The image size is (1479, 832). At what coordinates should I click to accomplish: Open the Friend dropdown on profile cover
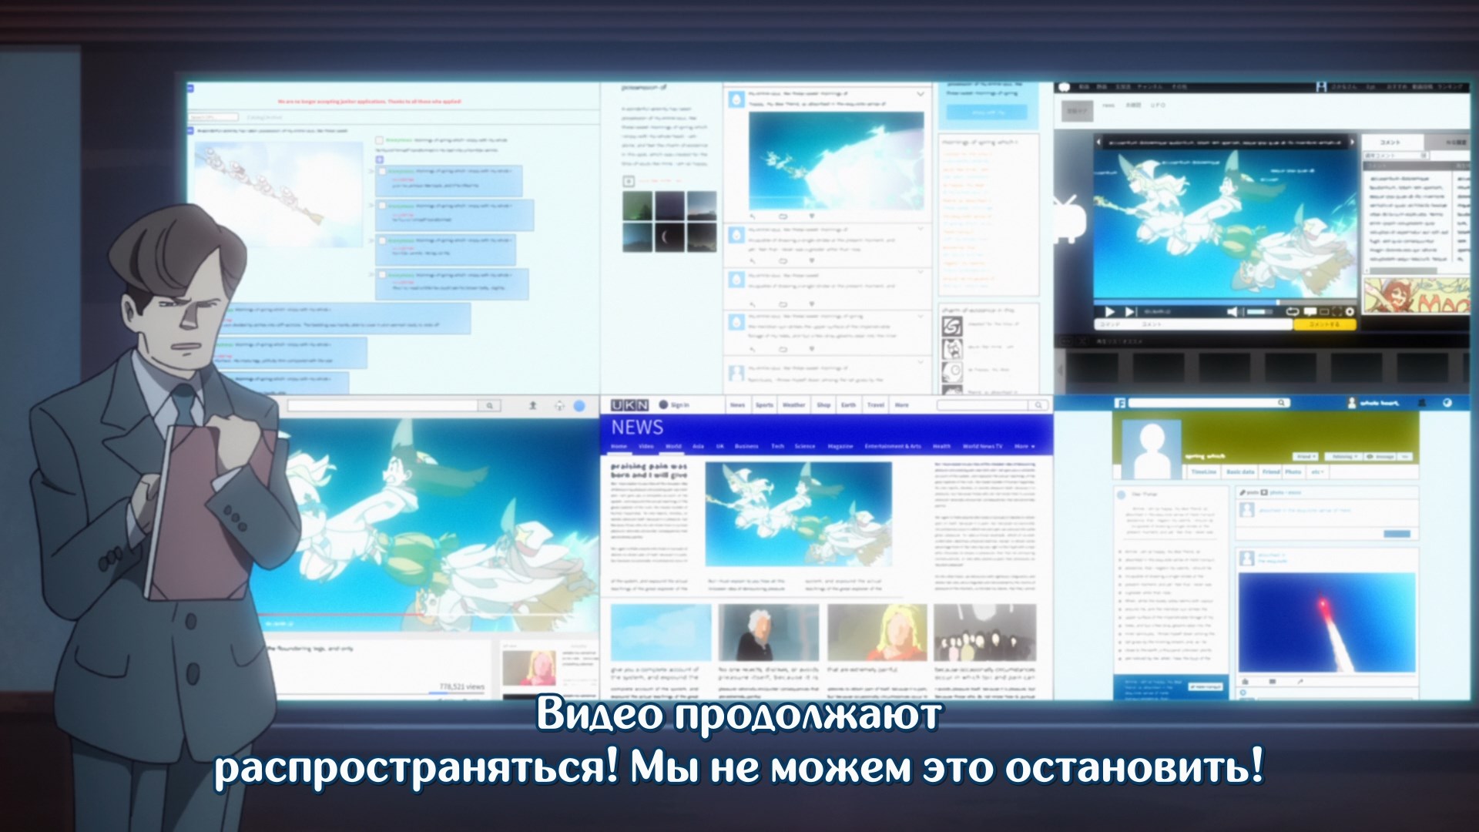(1305, 457)
